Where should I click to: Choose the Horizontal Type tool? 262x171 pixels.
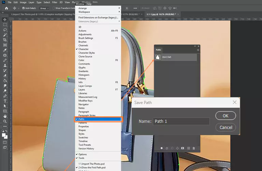(x=5, y=101)
